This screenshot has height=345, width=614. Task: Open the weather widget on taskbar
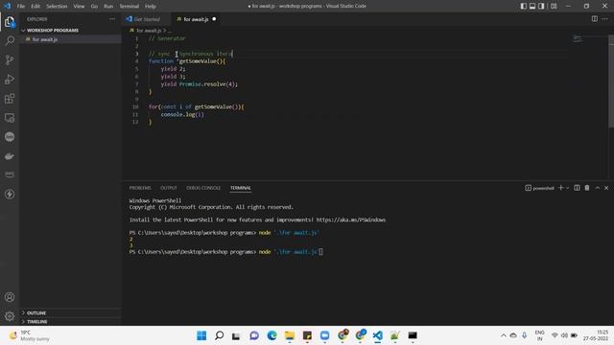30,335
